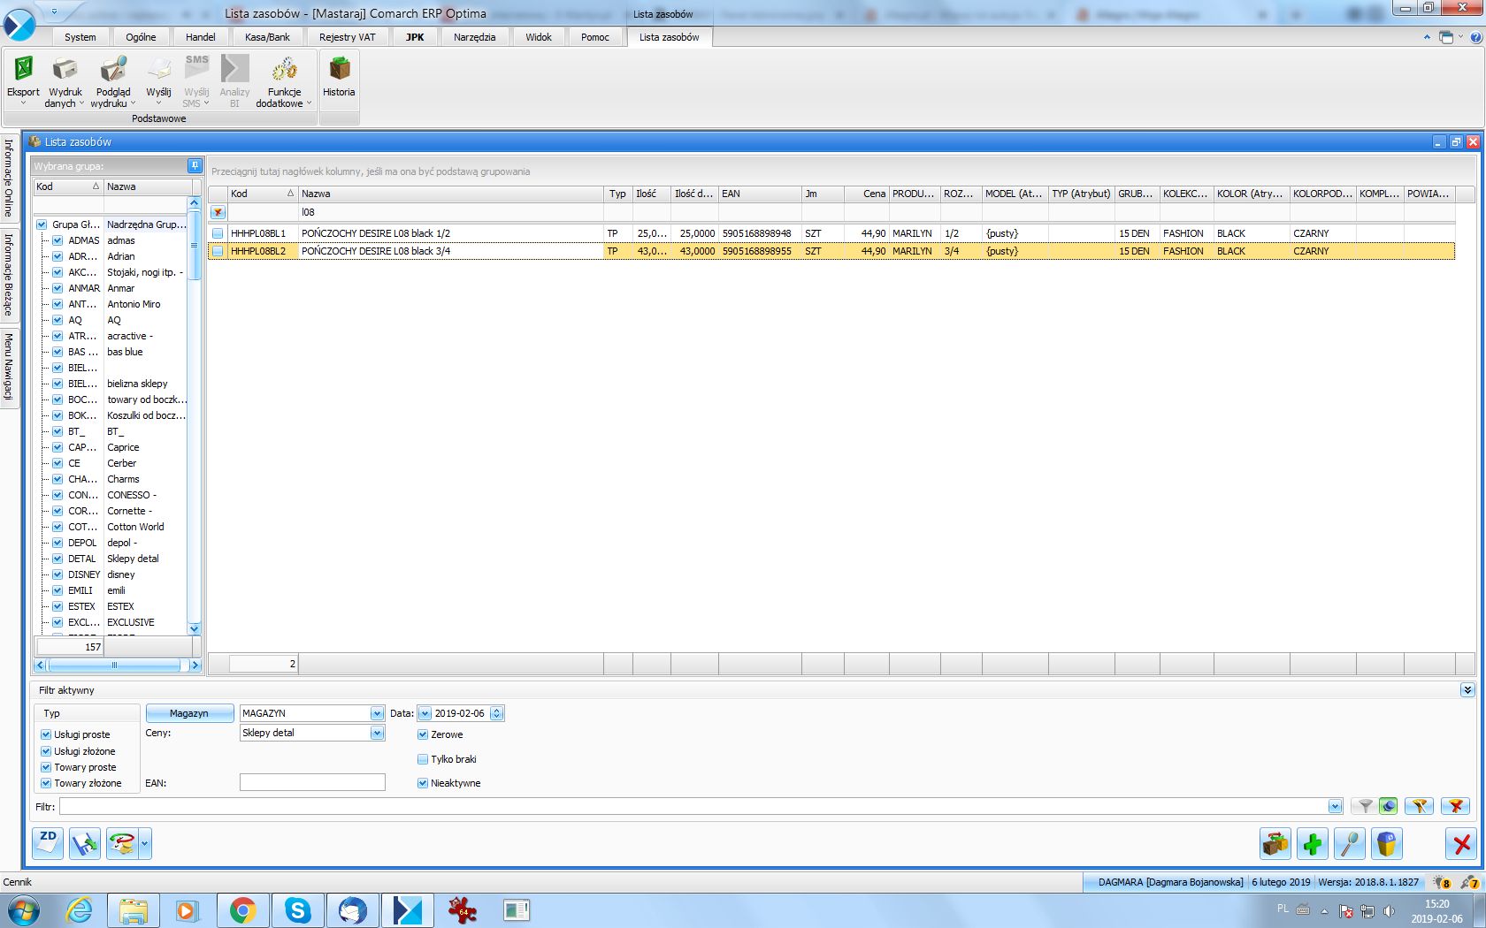Open Google Chrome from the taskbar
This screenshot has width=1486, height=928.
[242, 910]
